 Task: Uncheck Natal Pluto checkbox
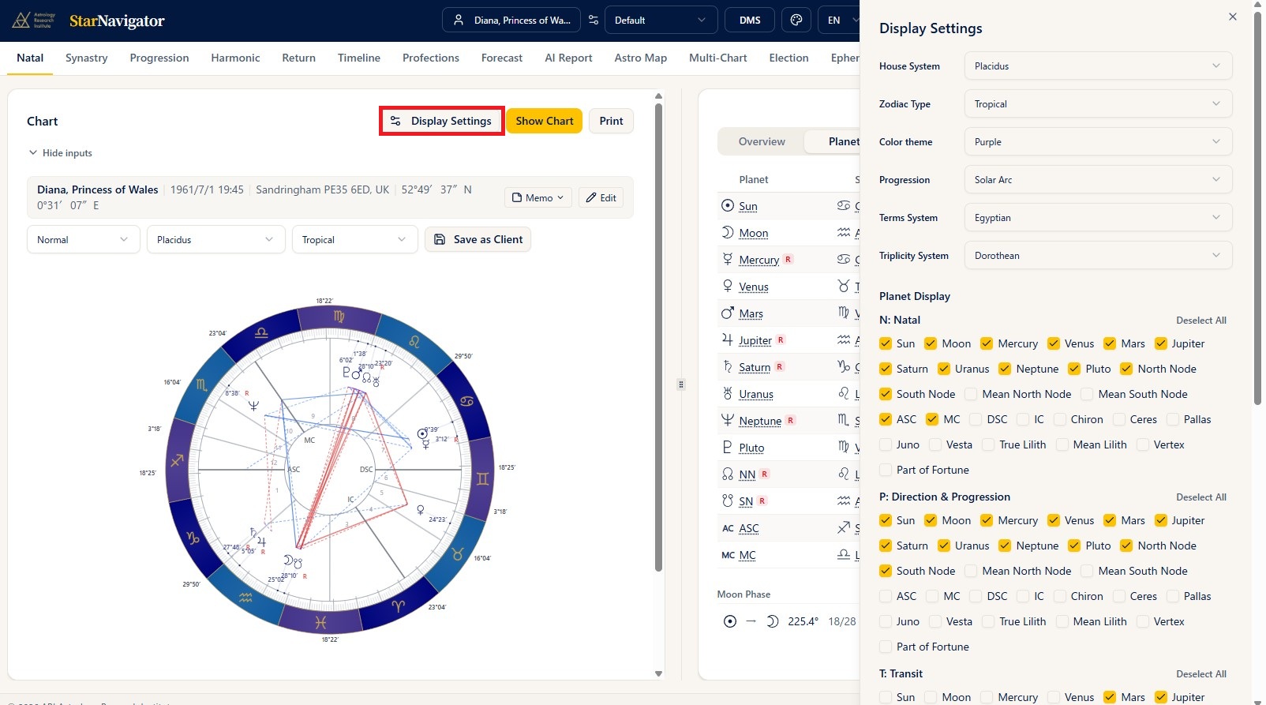(x=1074, y=369)
